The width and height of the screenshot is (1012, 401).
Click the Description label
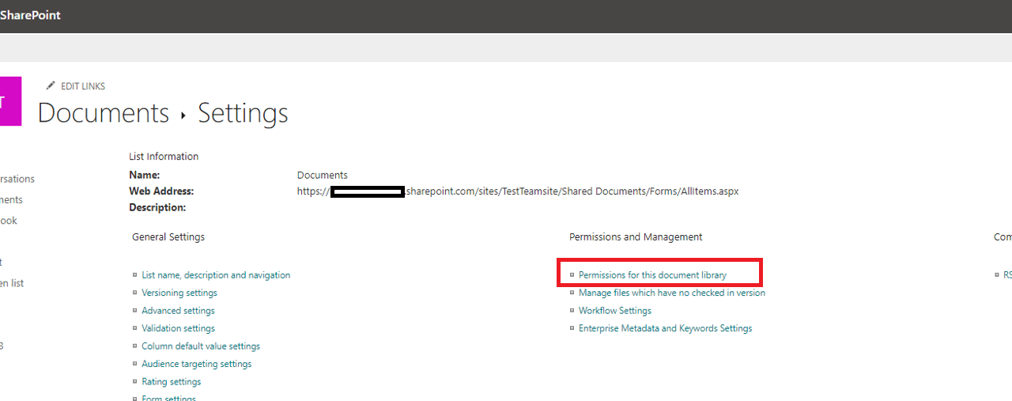pos(157,207)
